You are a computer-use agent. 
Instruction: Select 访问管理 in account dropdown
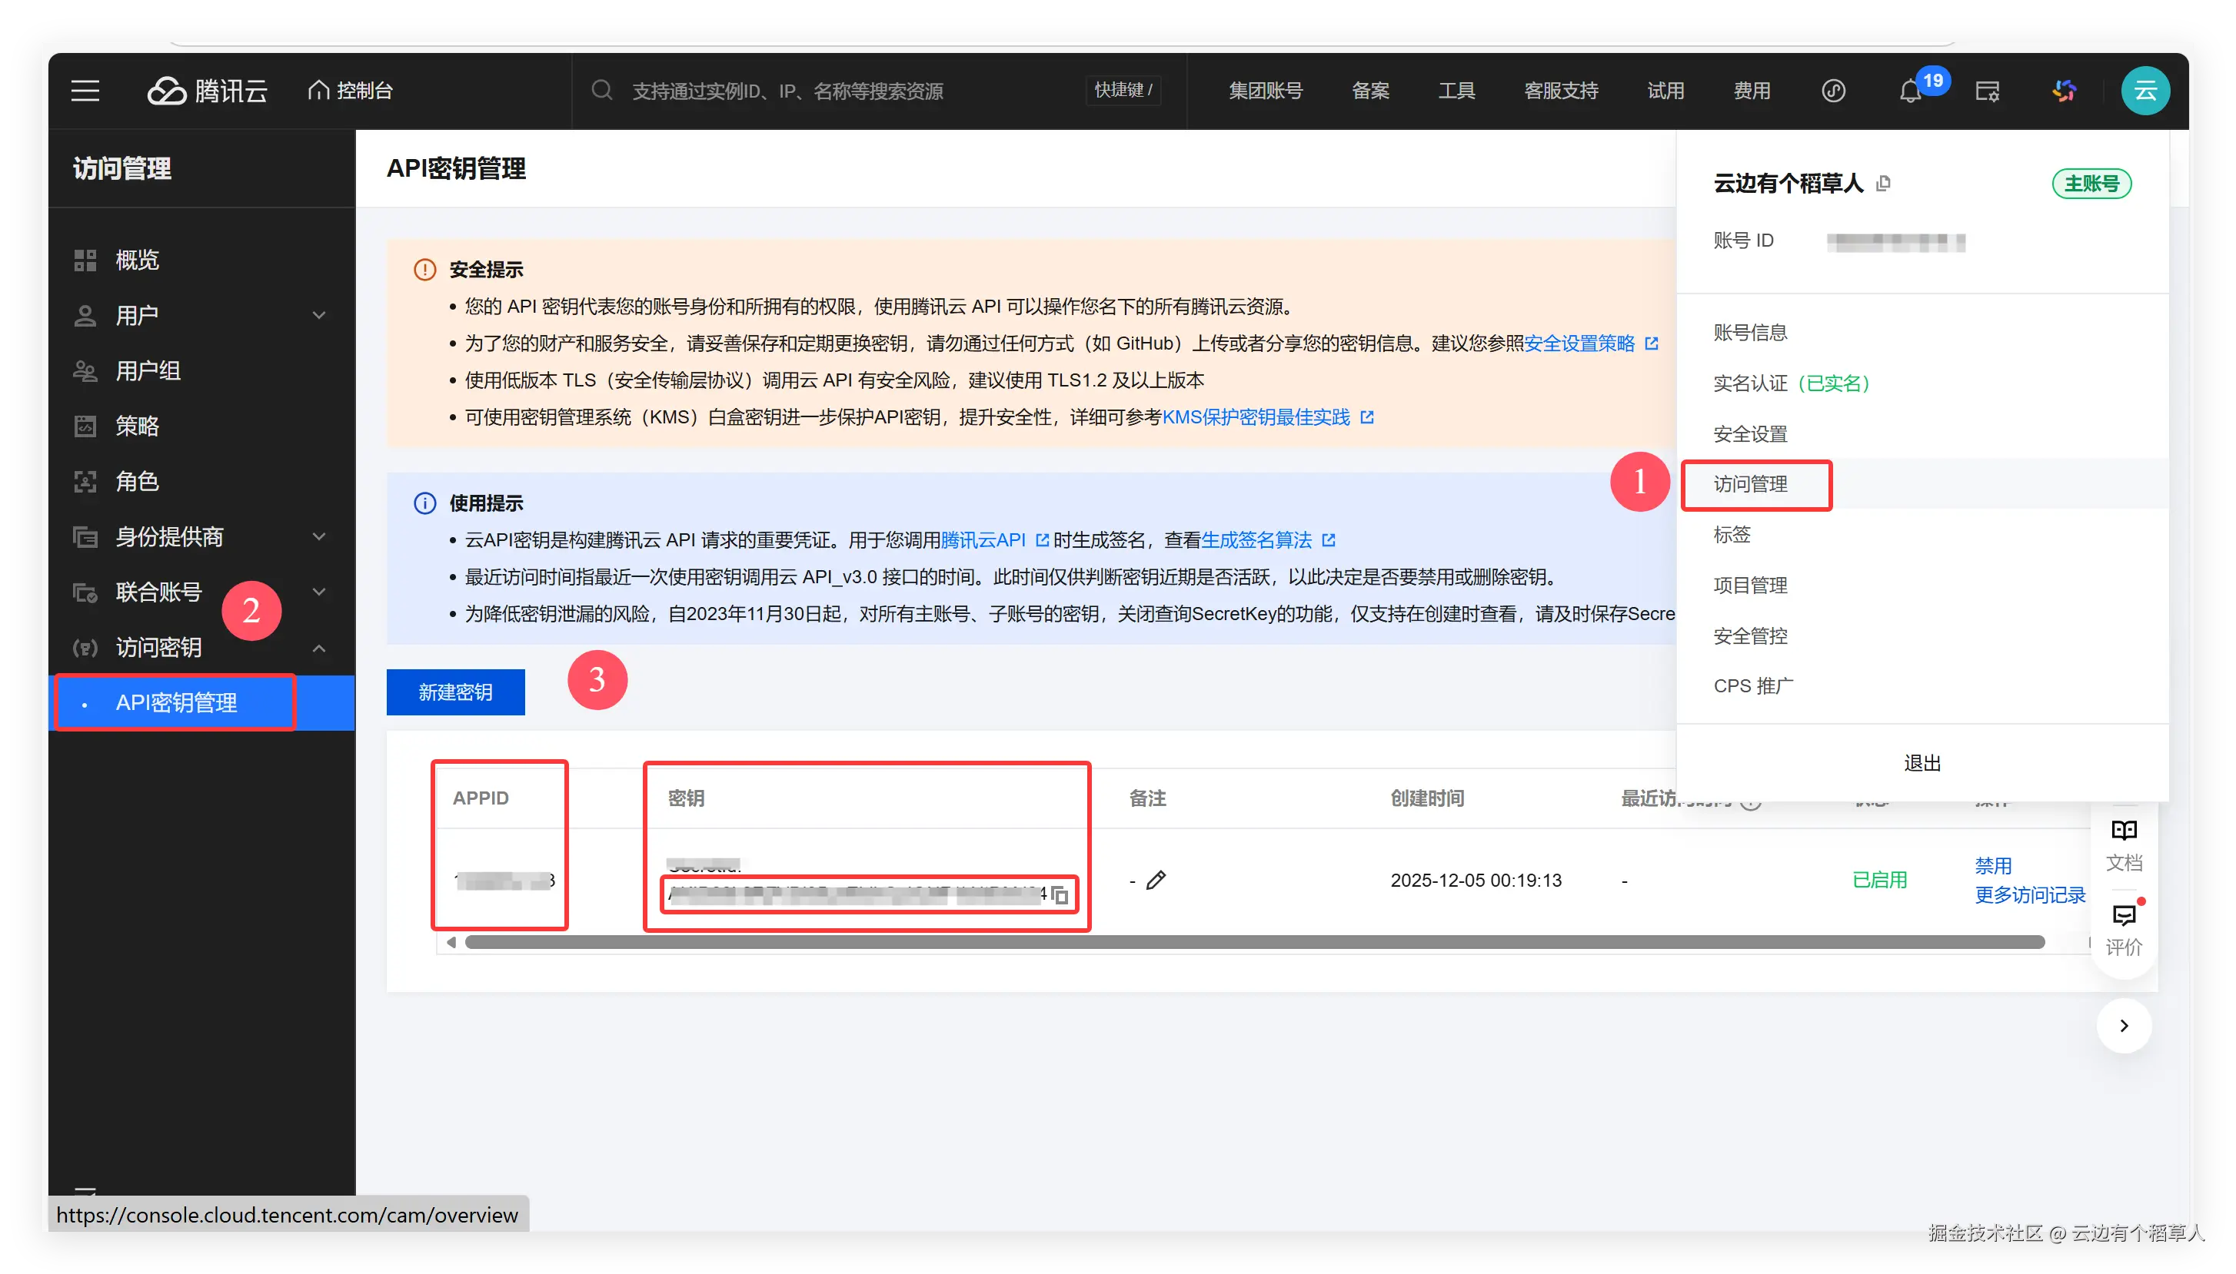[1751, 484]
